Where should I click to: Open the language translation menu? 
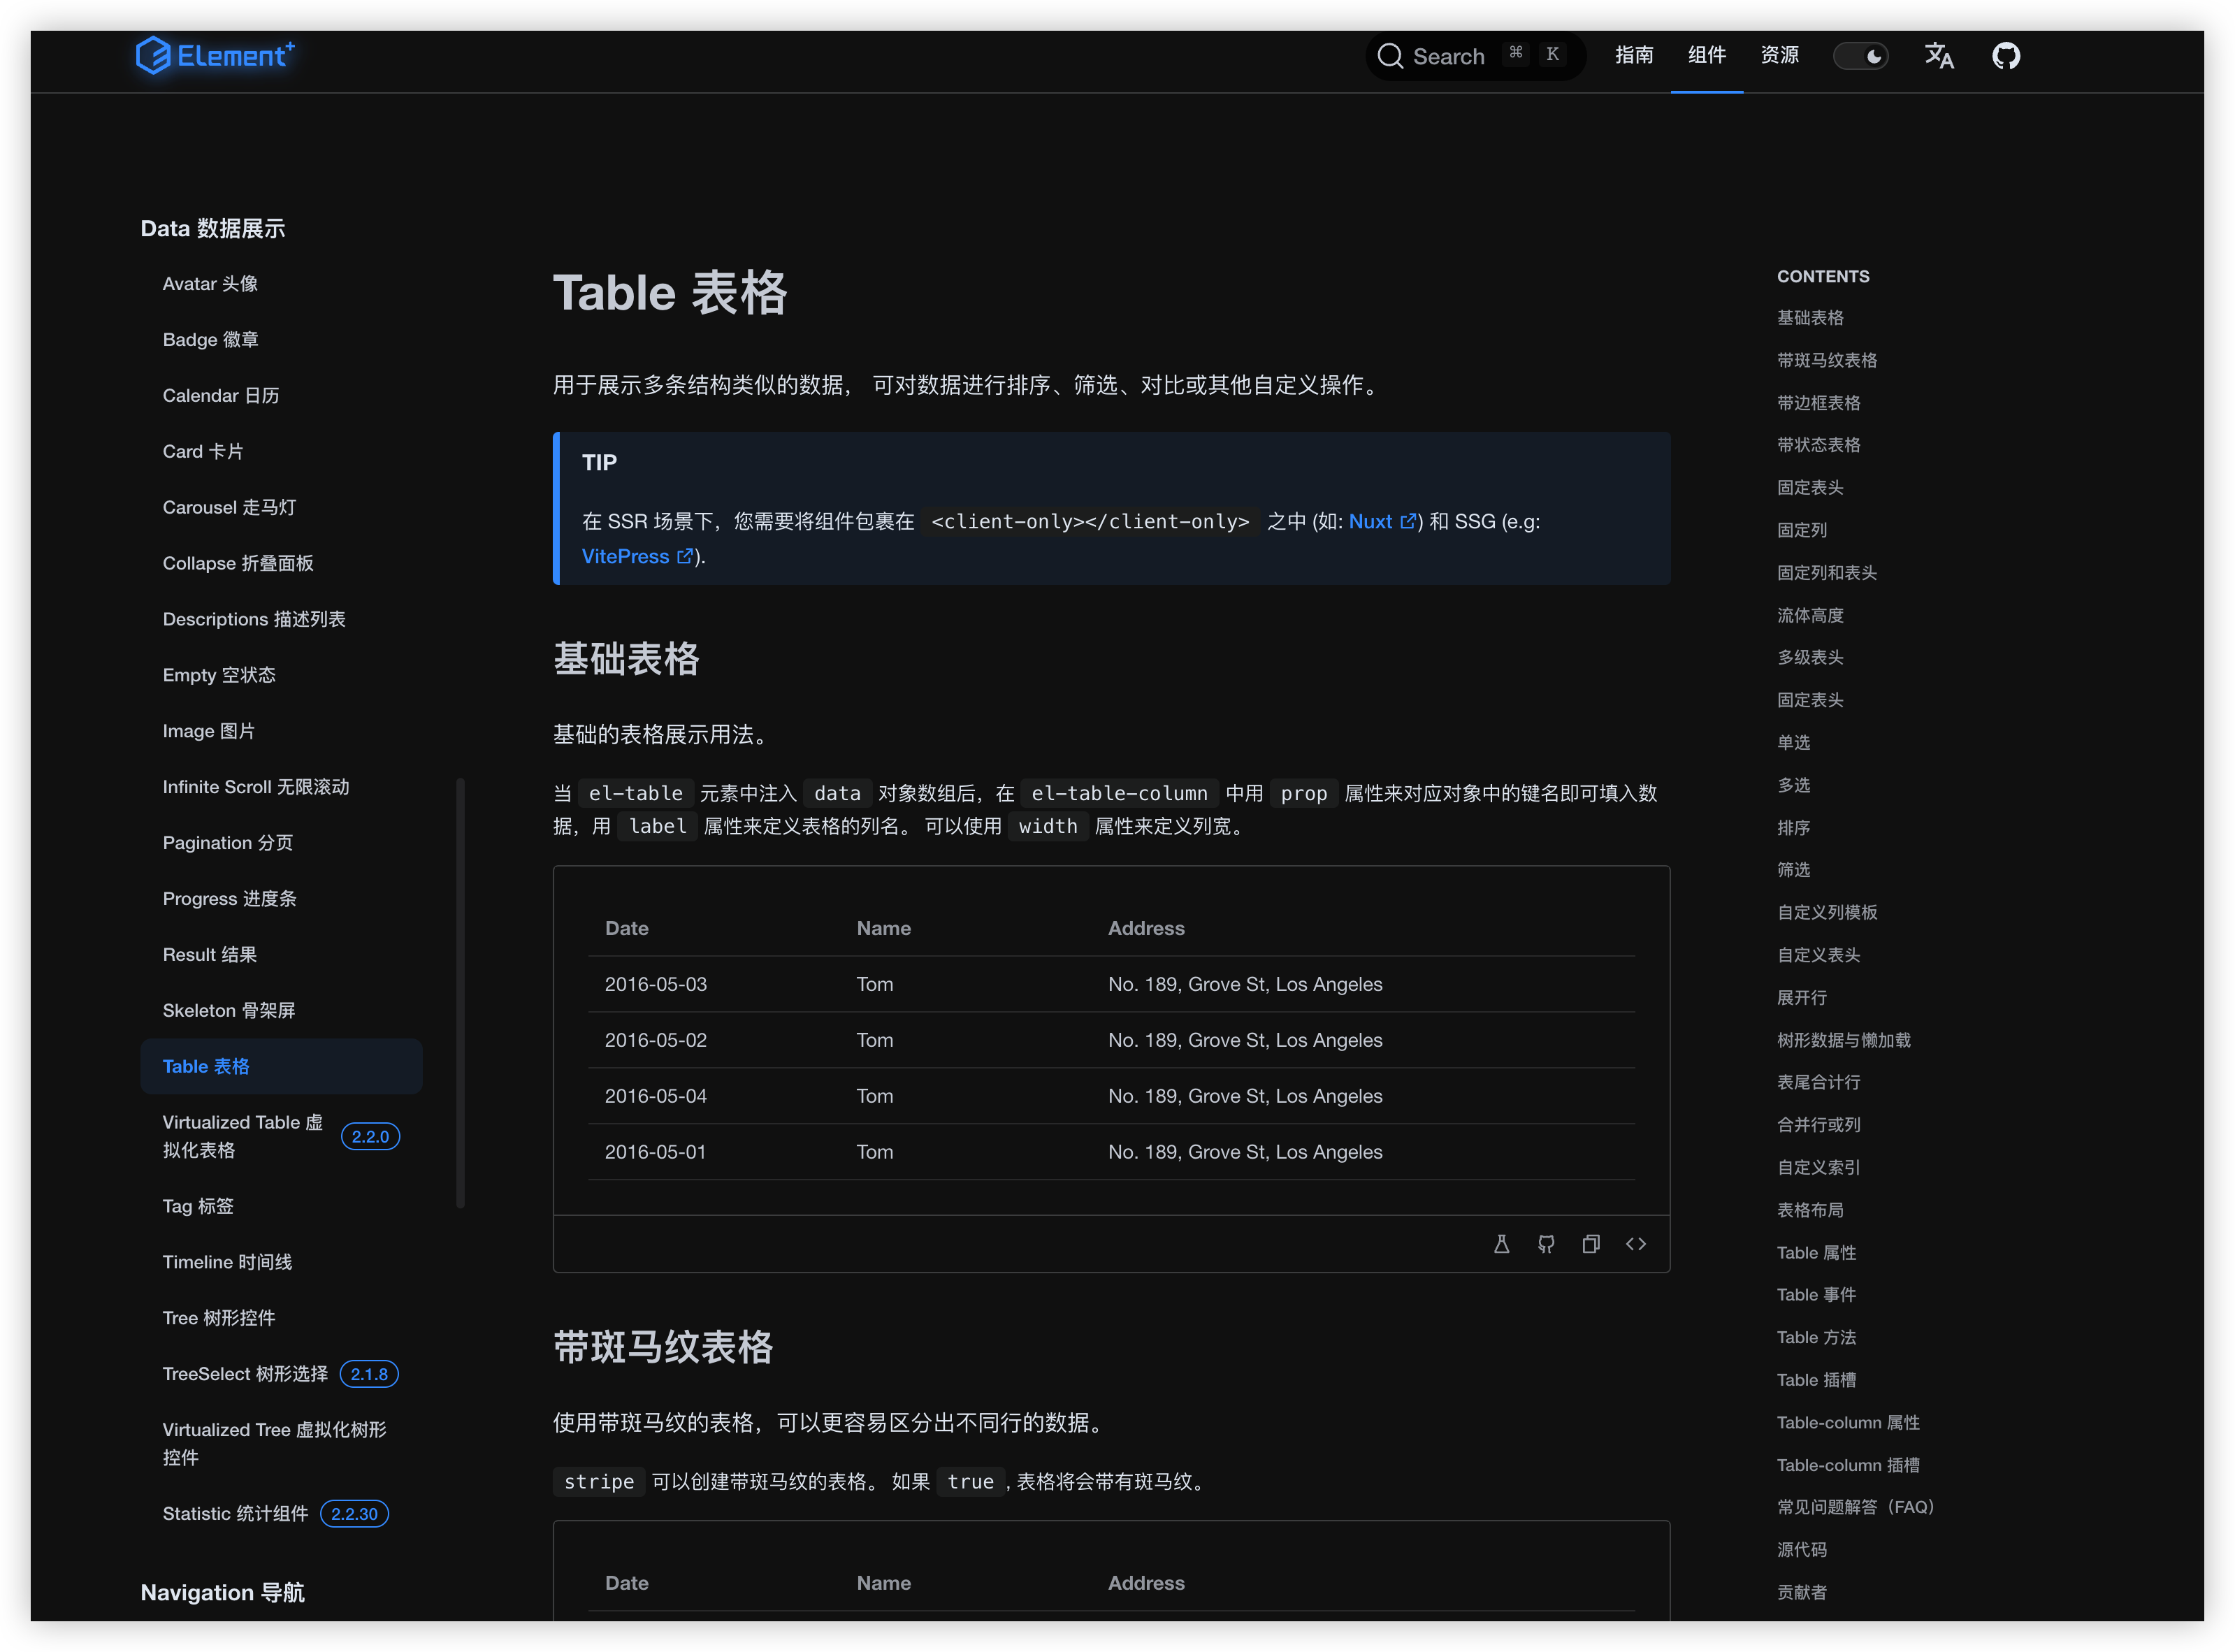1939,56
